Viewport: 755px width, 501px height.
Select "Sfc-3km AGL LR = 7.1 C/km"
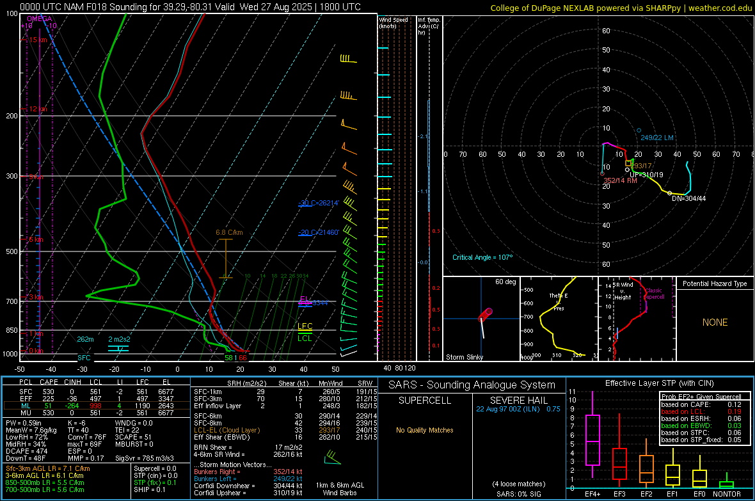(x=48, y=468)
